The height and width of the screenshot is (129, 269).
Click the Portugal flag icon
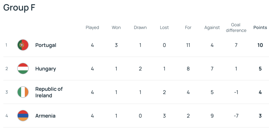[23, 45]
